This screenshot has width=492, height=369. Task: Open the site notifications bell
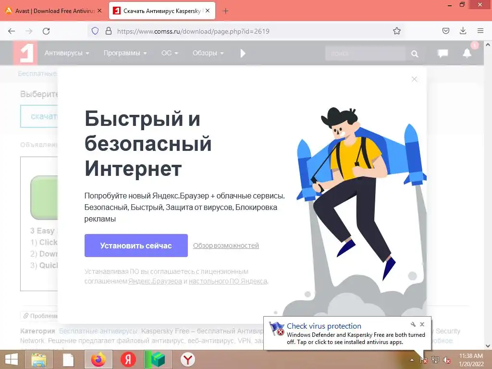pos(467,53)
